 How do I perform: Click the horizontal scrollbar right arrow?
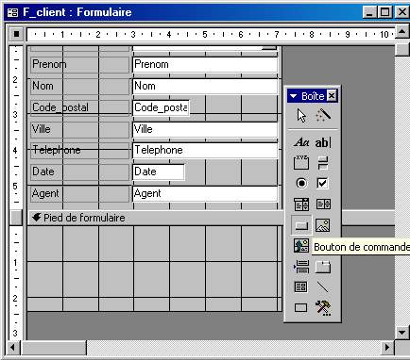tap(387, 348)
